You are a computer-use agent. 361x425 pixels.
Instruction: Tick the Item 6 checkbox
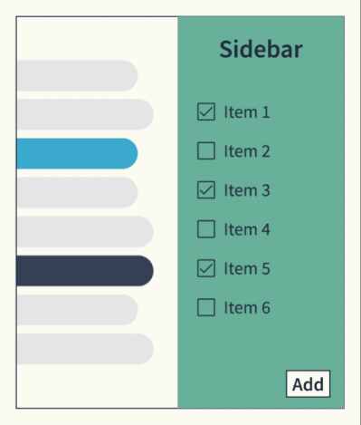tap(206, 307)
